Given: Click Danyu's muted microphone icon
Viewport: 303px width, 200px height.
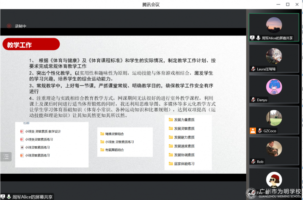Looking at the screenshot, I should pos(253,100).
